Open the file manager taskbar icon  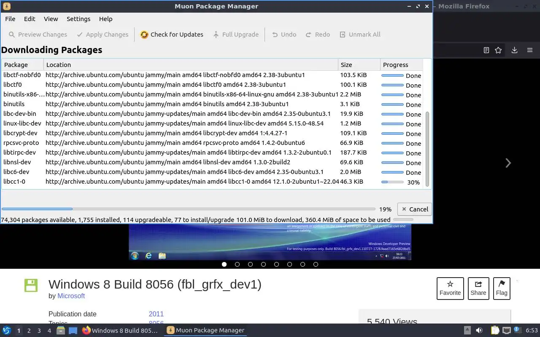61,331
